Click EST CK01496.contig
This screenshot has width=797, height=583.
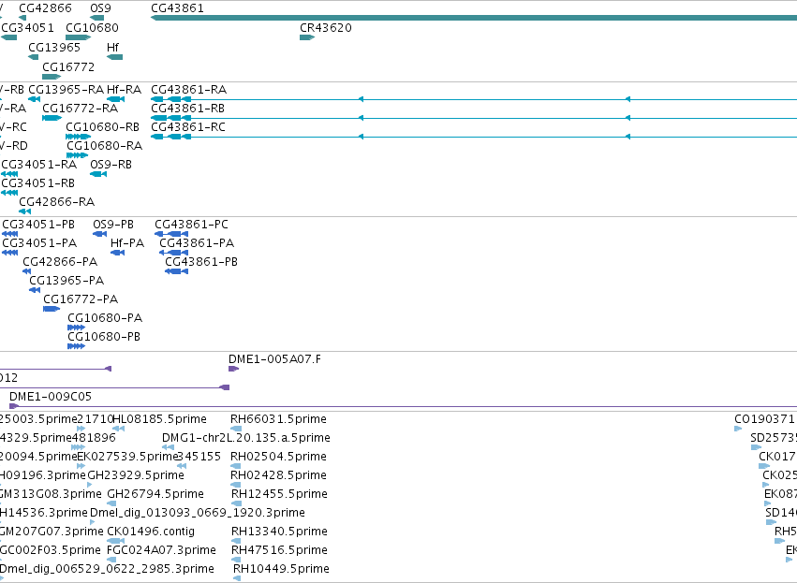pos(116,541)
